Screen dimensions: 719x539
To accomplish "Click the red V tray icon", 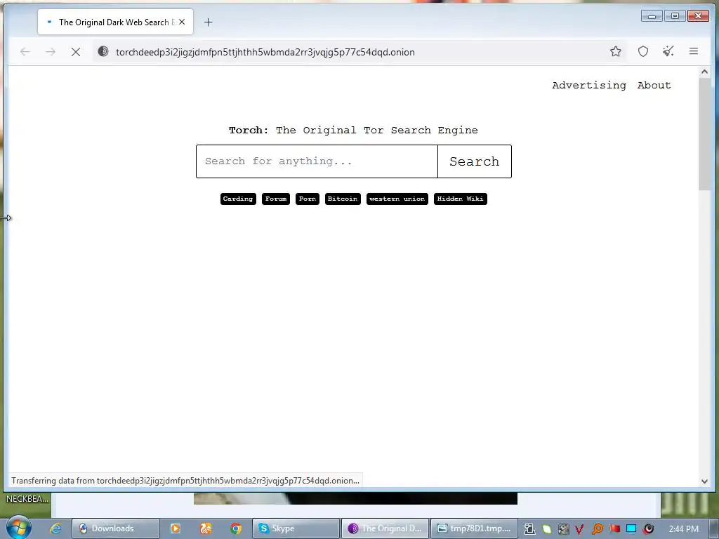I will tap(579, 529).
